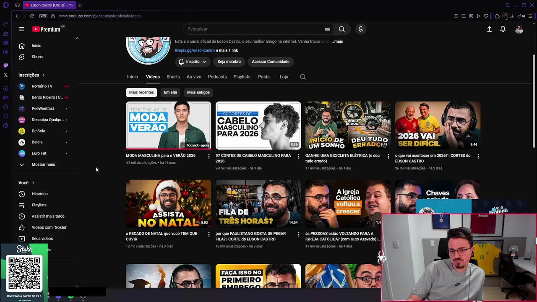This screenshot has height=302, width=537.
Task: Open Opera sidebar history clock
Action: coord(5,107)
